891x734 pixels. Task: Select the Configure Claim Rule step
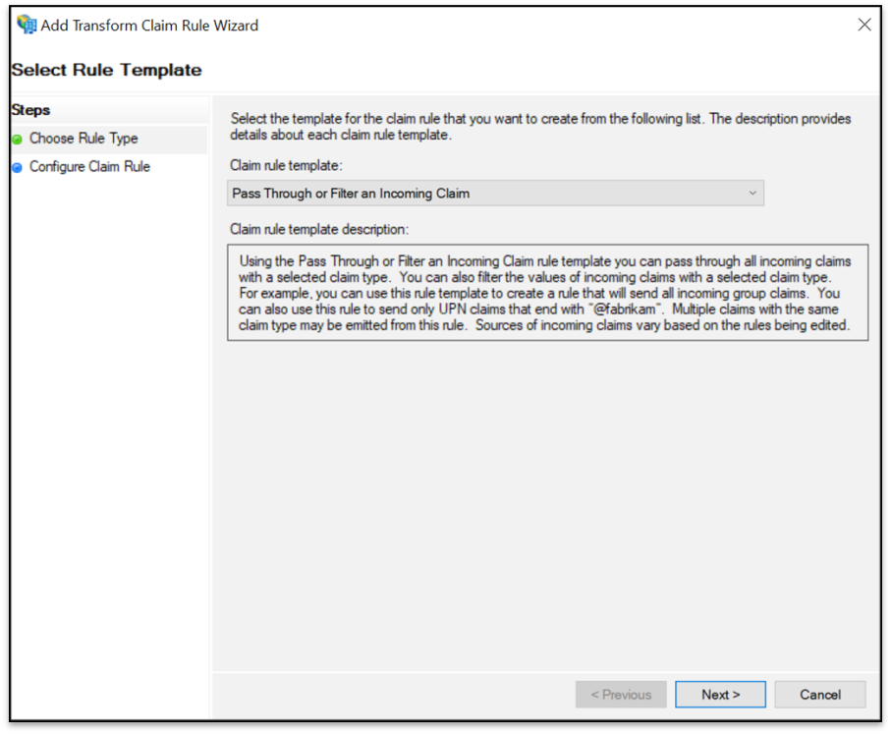87,166
